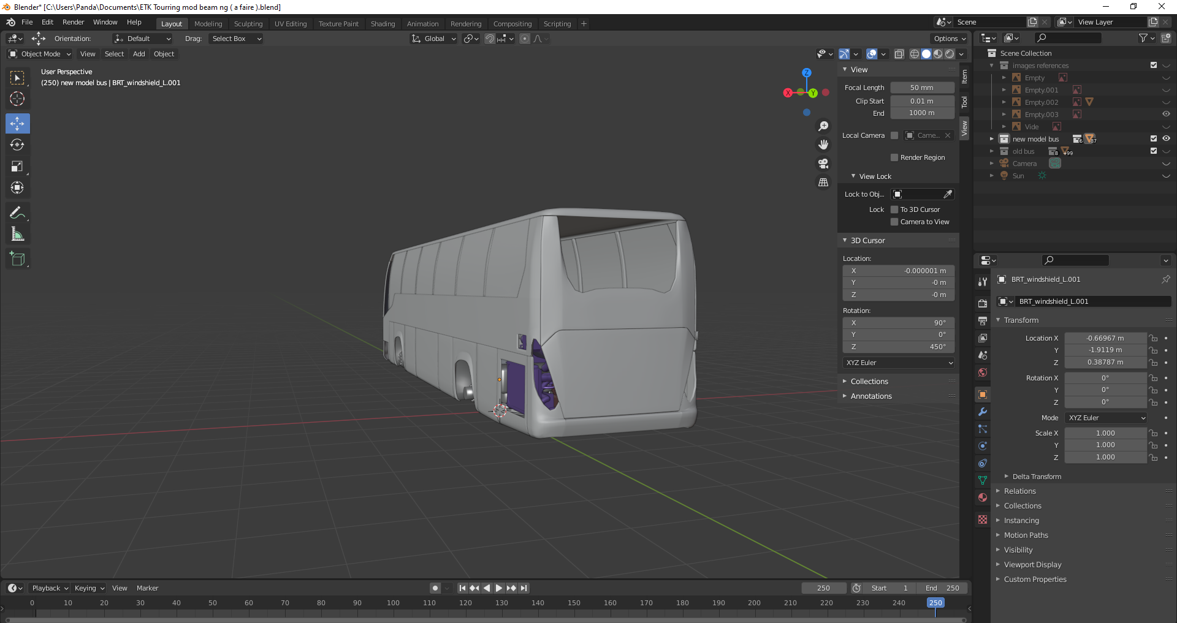Hide the new model bus collection eye
This screenshot has width=1177, height=623.
pos(1166,139)
